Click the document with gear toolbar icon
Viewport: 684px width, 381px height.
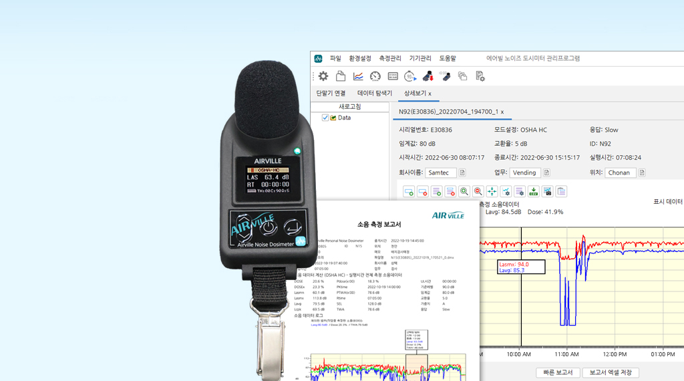[x=480, y=76]
